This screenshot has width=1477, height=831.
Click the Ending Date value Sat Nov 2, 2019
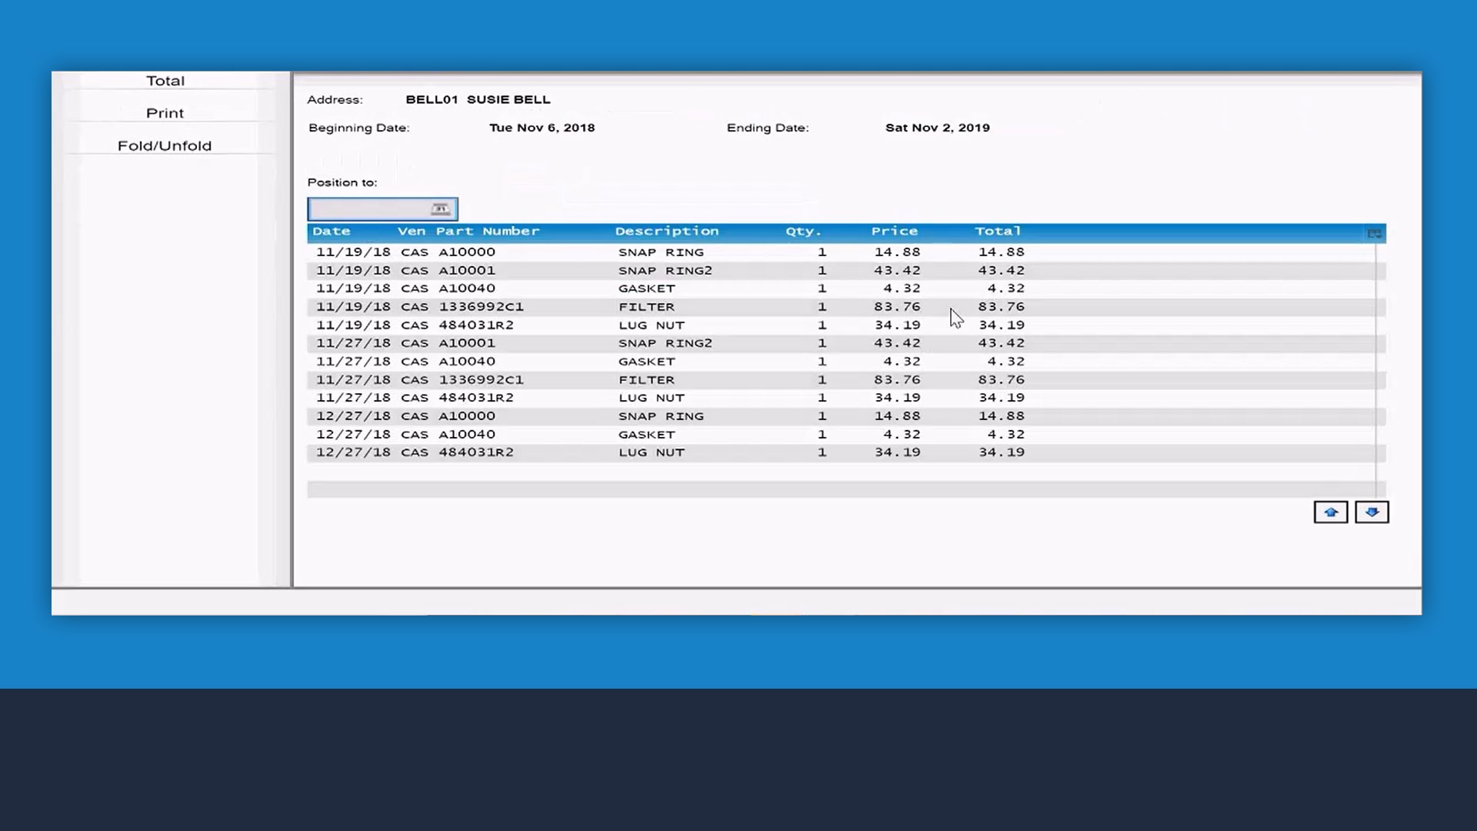click(x=937, y=128)
